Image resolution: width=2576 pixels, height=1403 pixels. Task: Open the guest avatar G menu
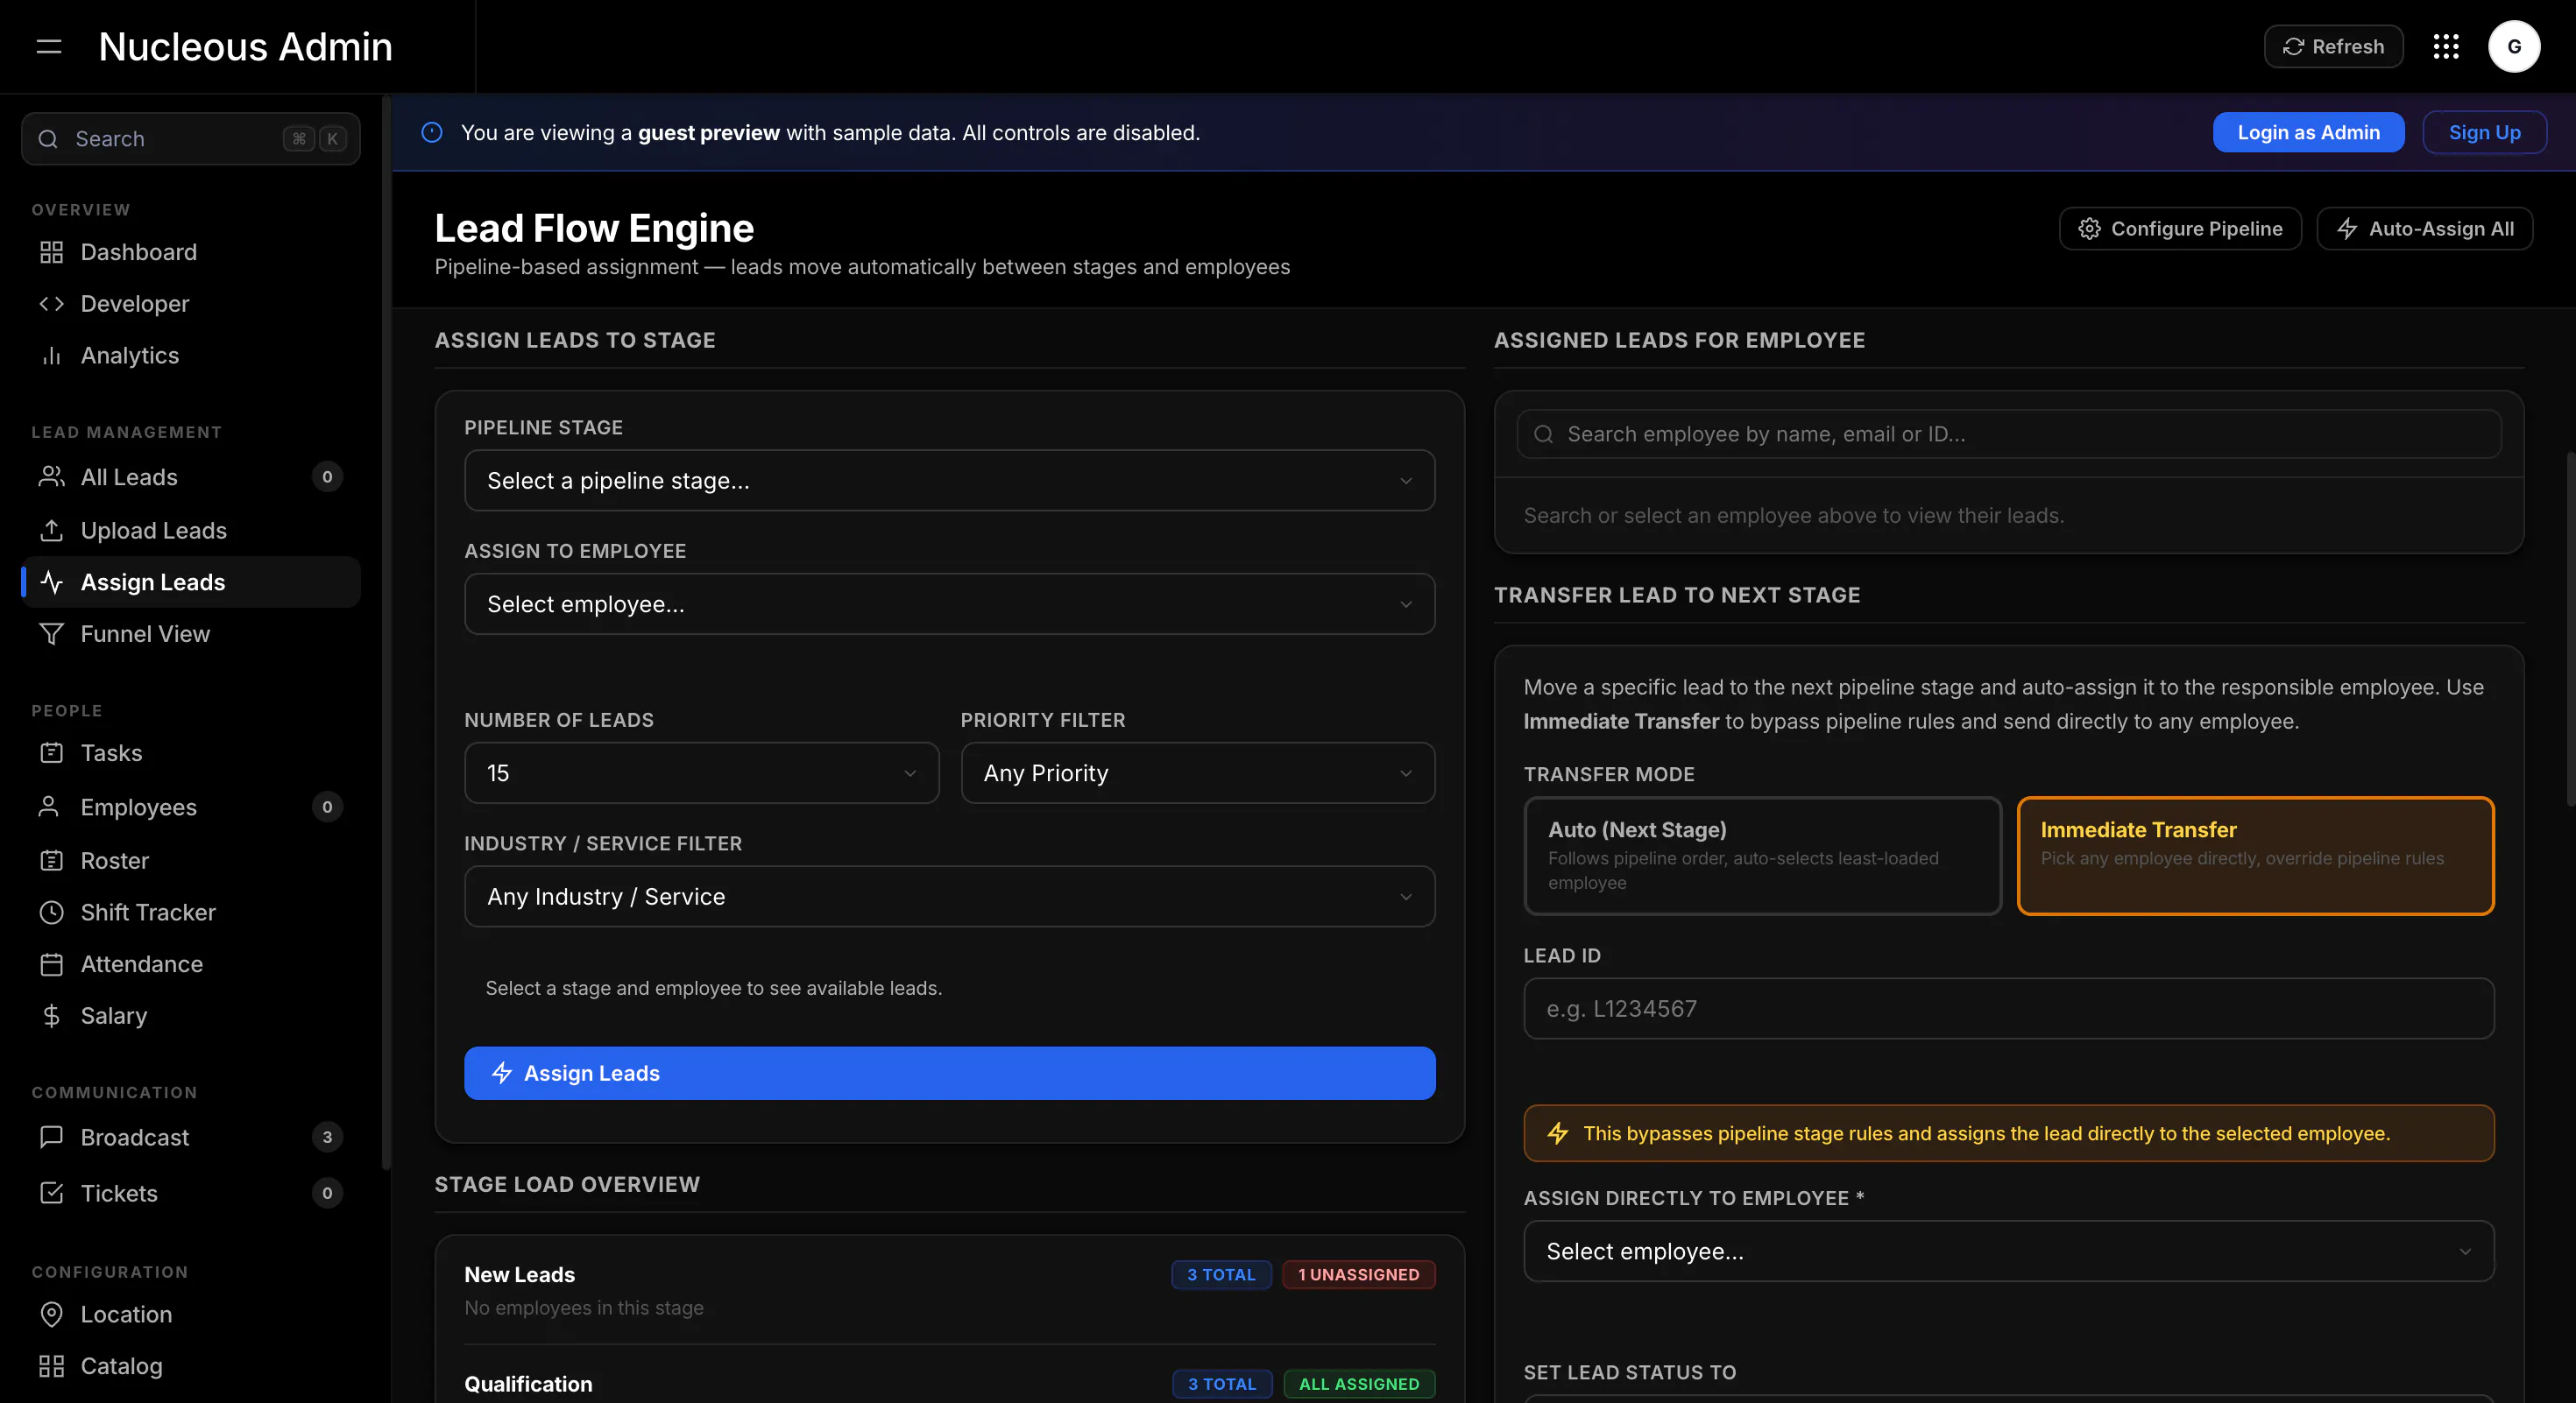(2514, 47)
